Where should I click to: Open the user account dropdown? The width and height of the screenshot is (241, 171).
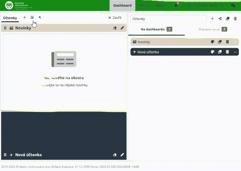pos(204,6)
